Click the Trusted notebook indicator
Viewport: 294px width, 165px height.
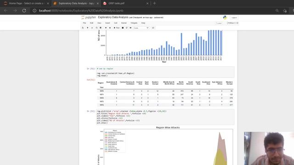coord(219,23)
